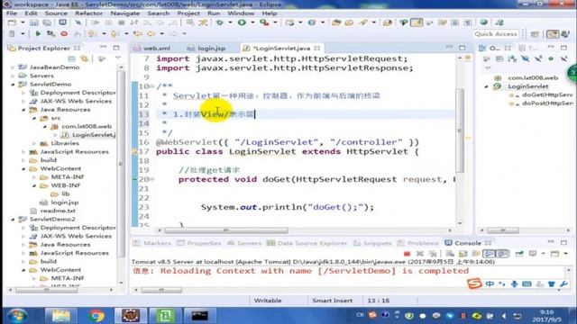577x324 pixels.
Task: Toggle Hide Static Members in Outline toolbar
Action: click(x=538, y=58)
